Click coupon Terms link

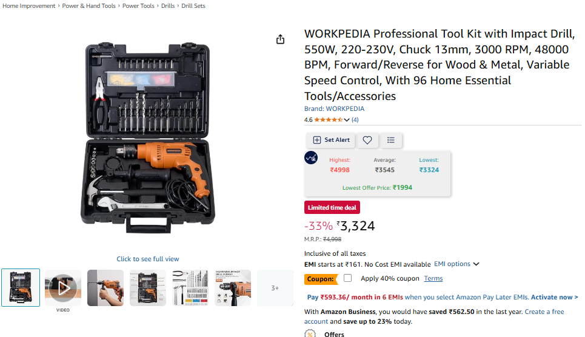click(x=433, y=278)
